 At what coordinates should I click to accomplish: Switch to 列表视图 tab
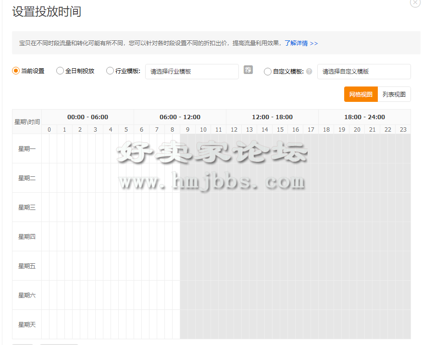click(x=394, y=95)
